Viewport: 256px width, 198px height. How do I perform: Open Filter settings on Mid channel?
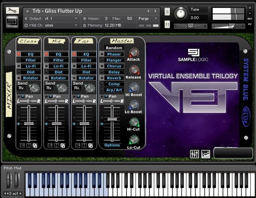pyautogui.click(x=58, y=60)
